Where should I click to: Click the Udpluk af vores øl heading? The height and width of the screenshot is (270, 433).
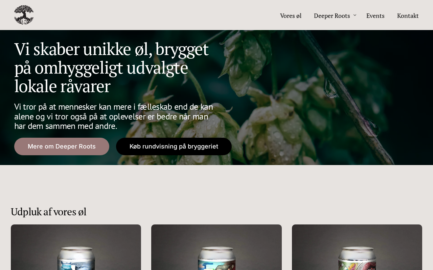pyautogui.click(x=48, y=212)
